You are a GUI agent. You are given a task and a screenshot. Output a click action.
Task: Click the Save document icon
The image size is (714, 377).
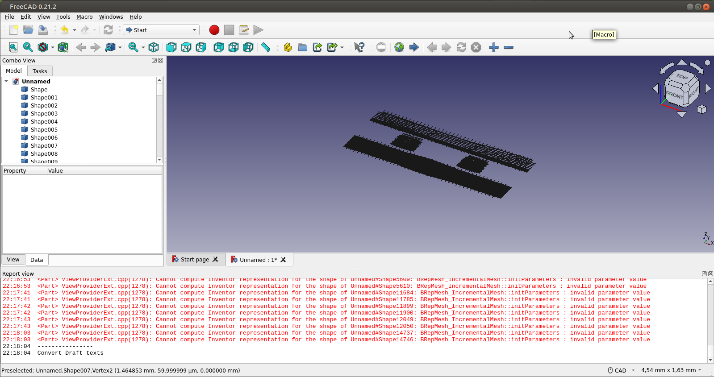[x=43, y=30]
